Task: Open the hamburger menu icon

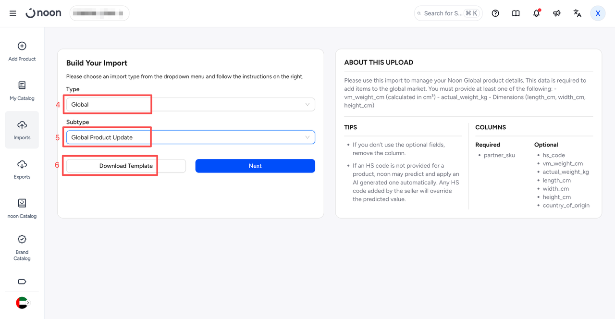Action: [13, 13]
